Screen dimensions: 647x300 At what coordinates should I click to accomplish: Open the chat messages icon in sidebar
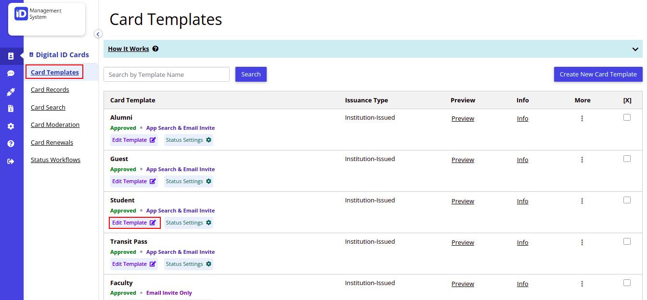pyautogui.click(x=12, y=73)
